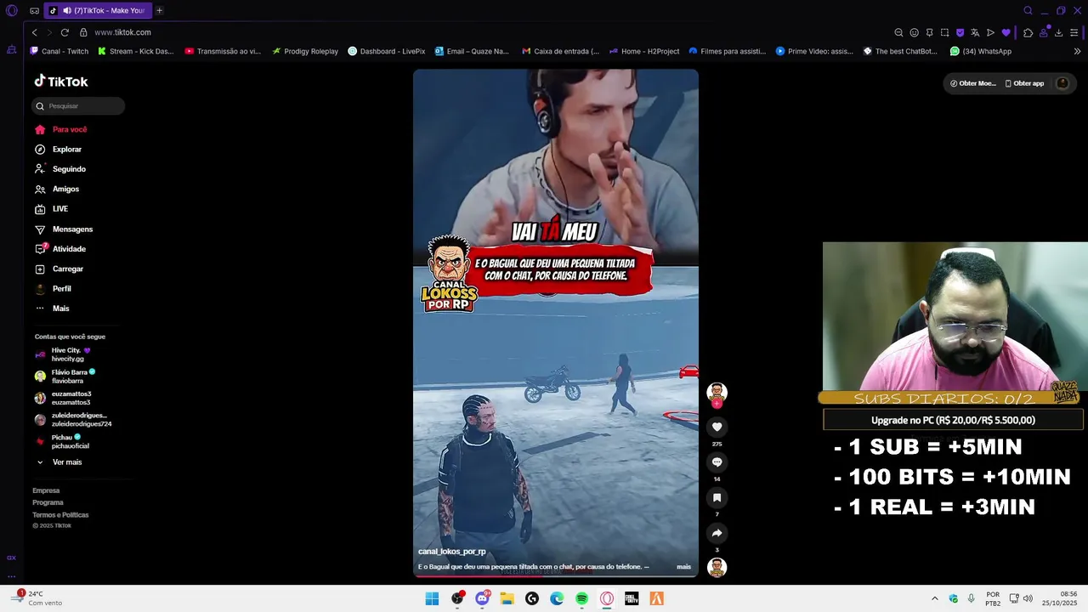This screenshot has height=612, width=1088.
Task: Open creator avatar beside the video
Action: click(717, 392)
